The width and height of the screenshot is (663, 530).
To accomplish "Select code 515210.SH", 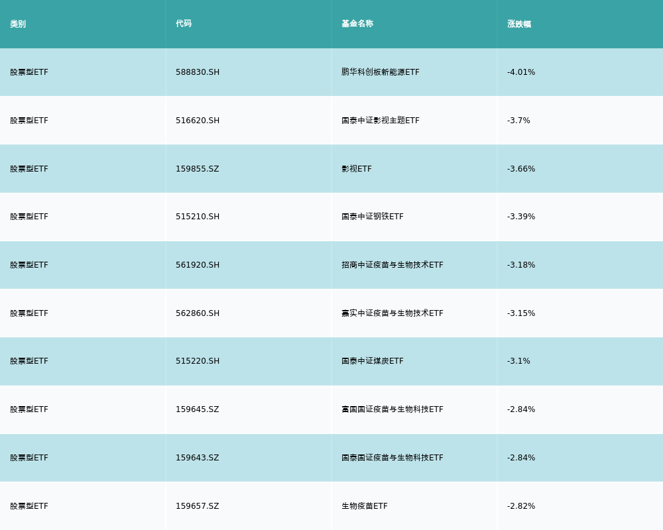I will 198,217.
